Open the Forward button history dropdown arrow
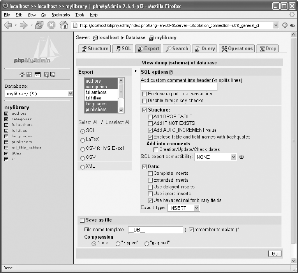The width and height of the screenshot is (298, 273). pos(32,25)
